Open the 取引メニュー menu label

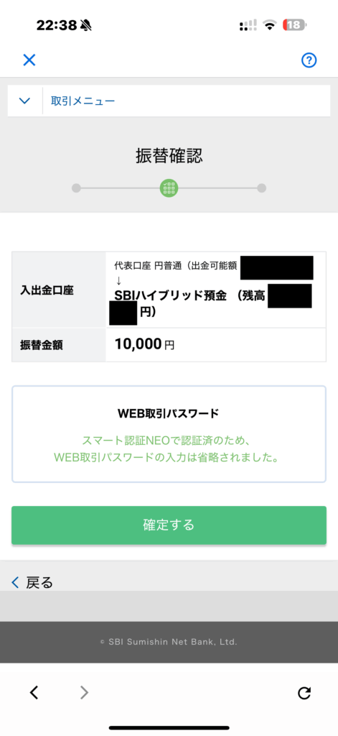click(x=83, y=101)
